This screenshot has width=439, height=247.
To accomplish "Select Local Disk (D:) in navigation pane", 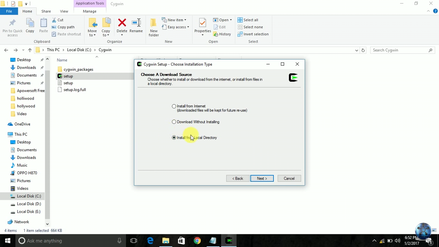I will pos(29,204).
